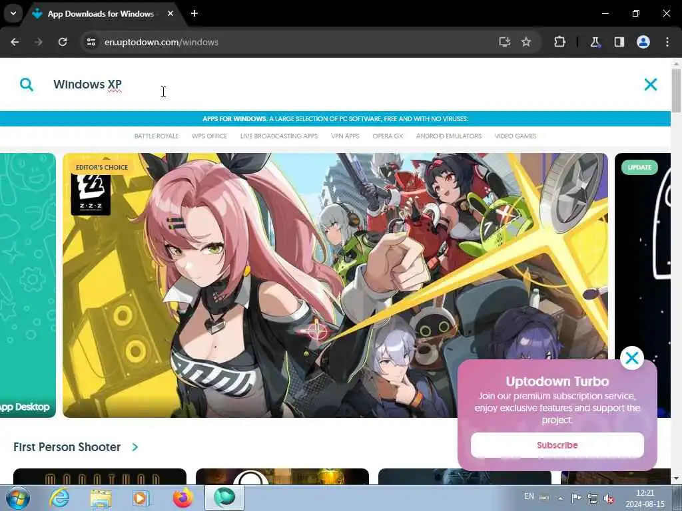Image resolution: width=682 pixels, height=511 pixels.
Task: Toggle the browser side panel
Action: tap(619, 42)
